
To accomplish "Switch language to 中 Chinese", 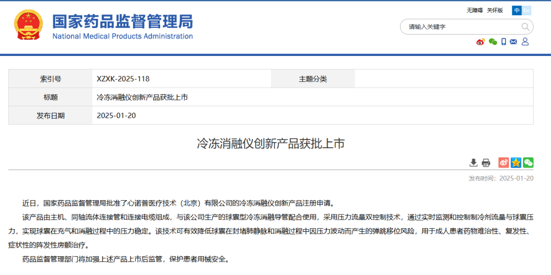I will point(516,11).
